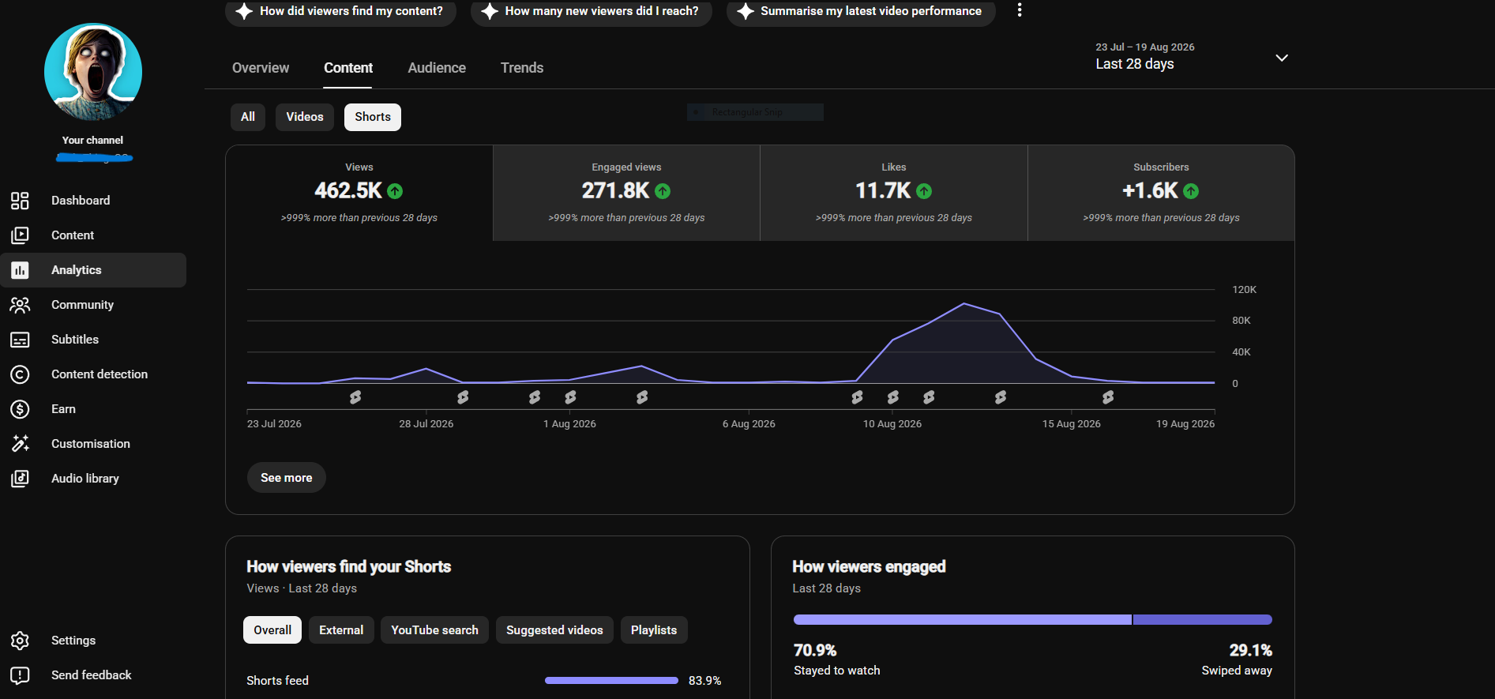This screenshot has height=699, width=1495.
Task: Click the Community people icon
Action: coord(20,305)
